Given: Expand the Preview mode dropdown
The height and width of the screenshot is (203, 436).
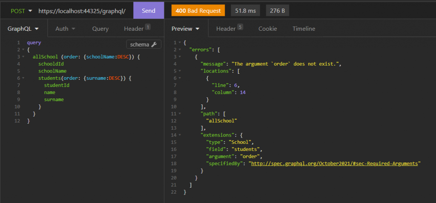Looking at the screenshot, I should click(185, 29).
